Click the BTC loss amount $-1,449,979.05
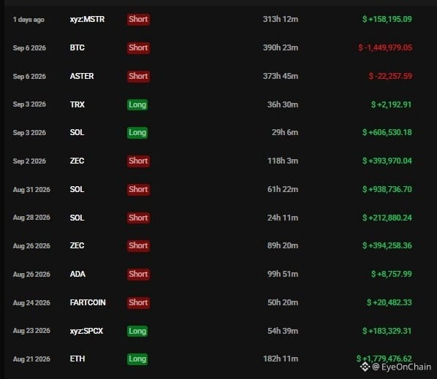 point(385,47)
